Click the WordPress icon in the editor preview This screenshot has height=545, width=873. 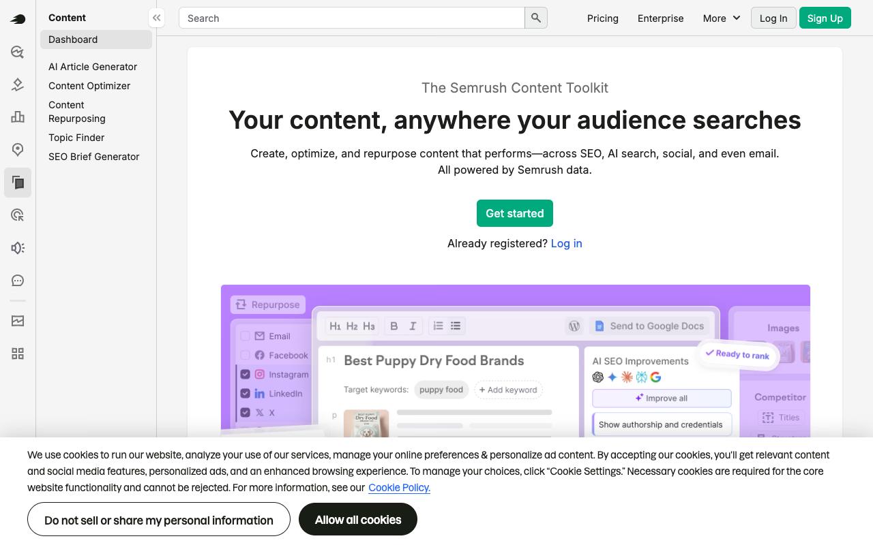(574, 326)
